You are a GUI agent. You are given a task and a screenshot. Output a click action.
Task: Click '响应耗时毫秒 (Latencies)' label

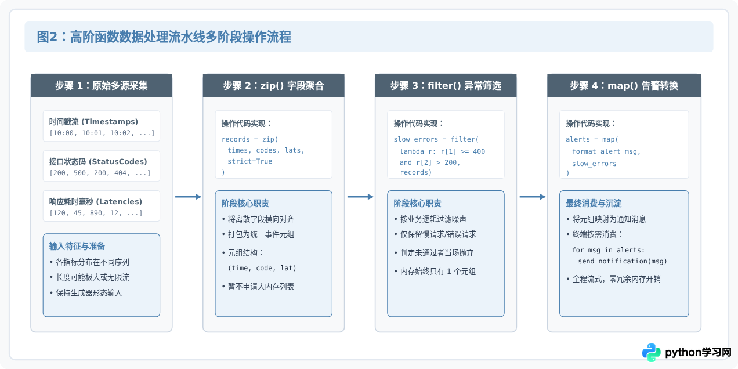click(x=96, y=201)
